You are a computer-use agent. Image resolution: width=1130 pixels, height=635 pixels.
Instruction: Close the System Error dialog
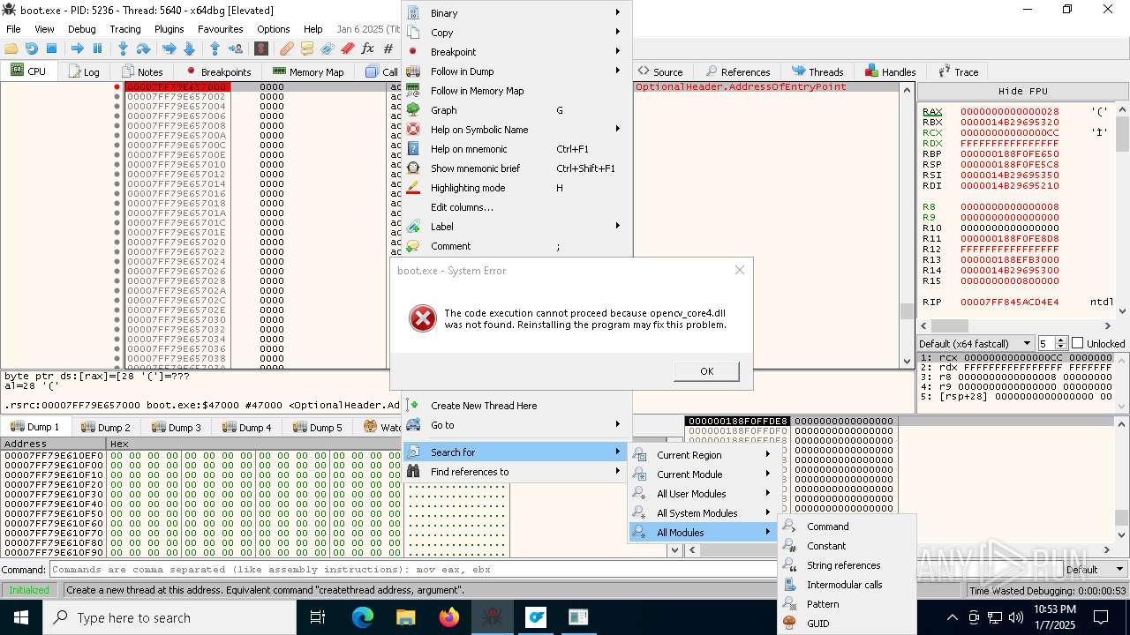pos(740,270)
